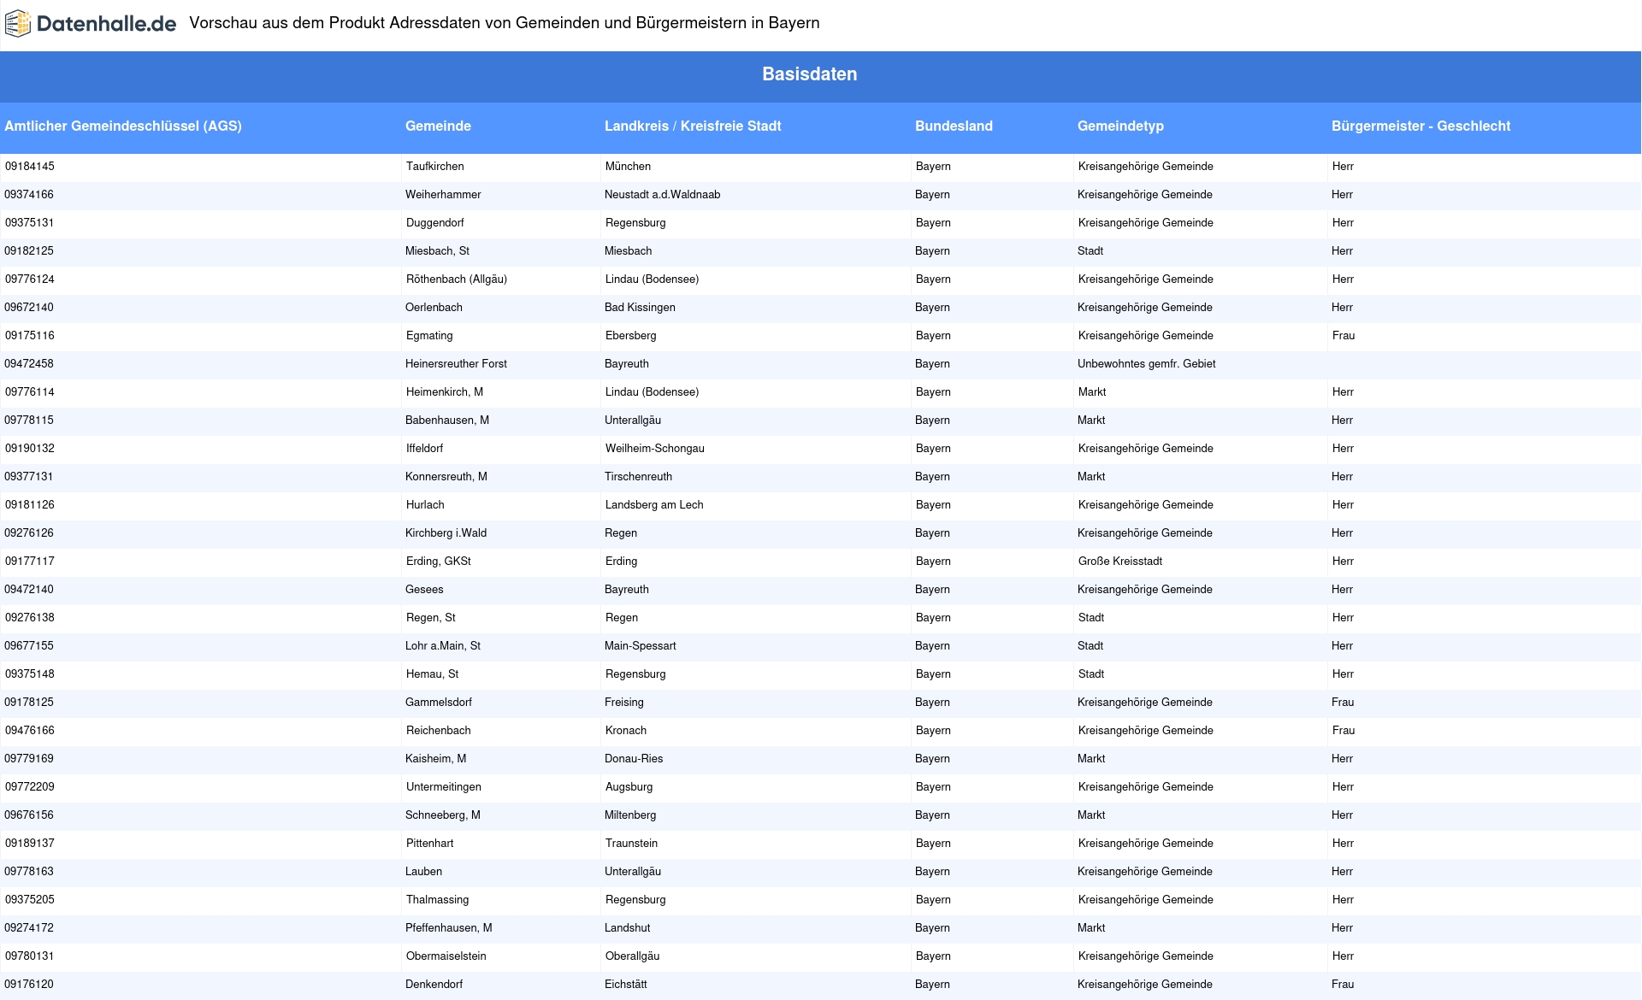The height and width of the screenshot is (1000, 1642).
Task: Click Erding, GKSt cell
Action: coord(439,561)
